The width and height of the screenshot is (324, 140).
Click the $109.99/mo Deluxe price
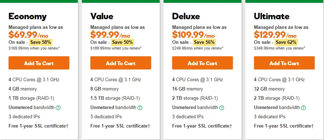point(193,35)
